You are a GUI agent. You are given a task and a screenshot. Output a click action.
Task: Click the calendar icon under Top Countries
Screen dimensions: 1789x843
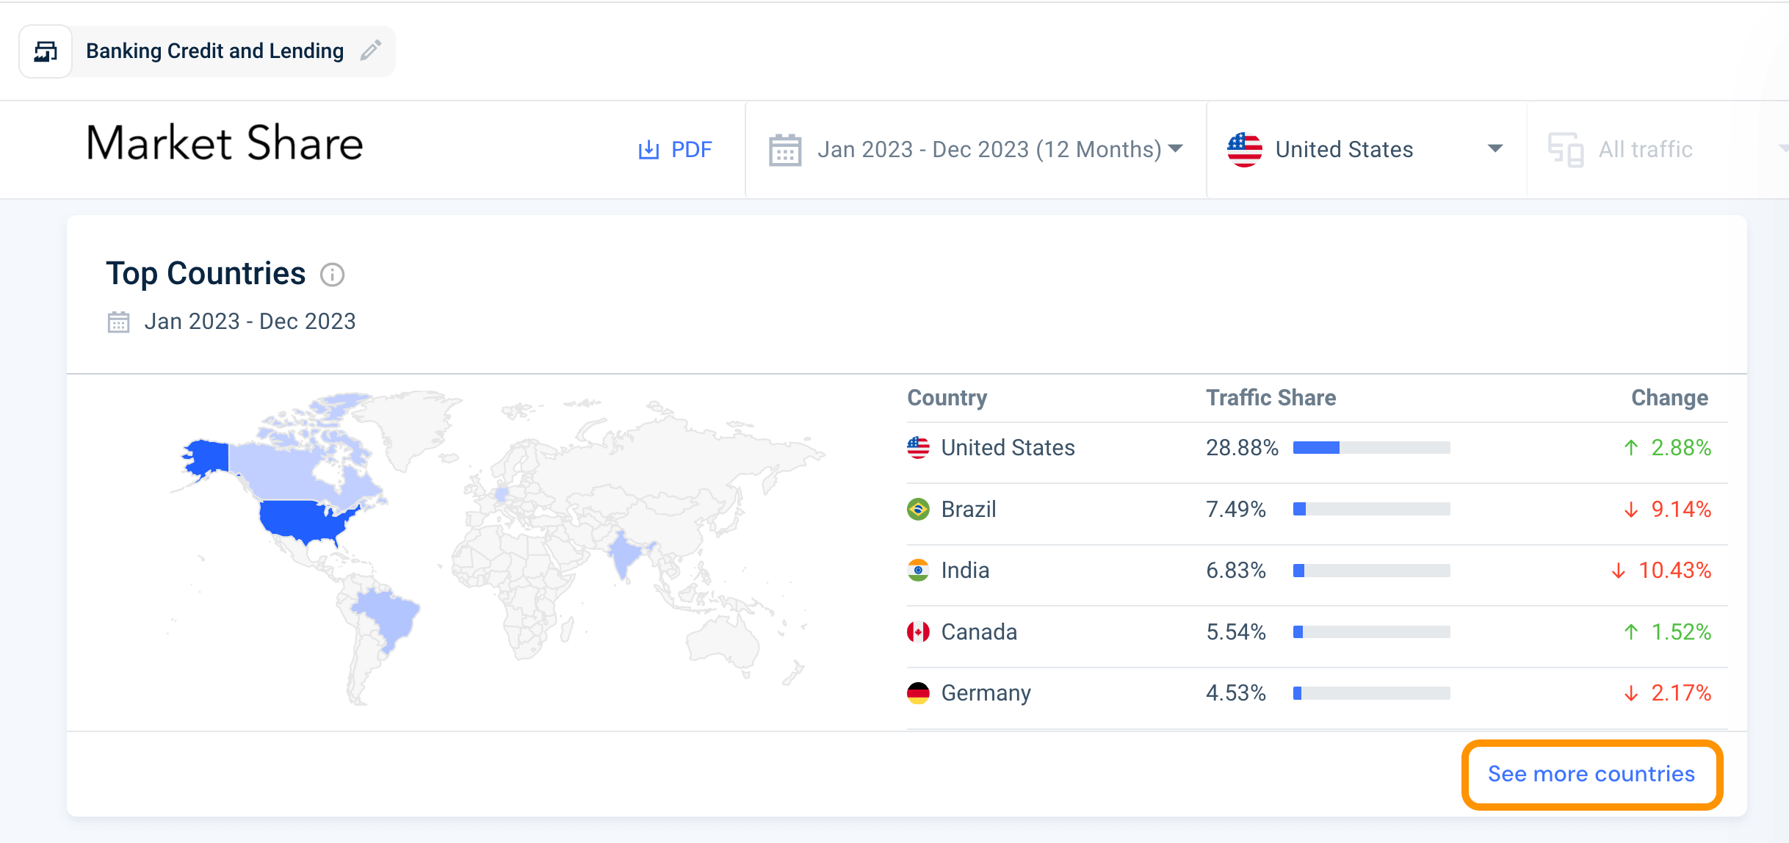click(x=118, y=321)
